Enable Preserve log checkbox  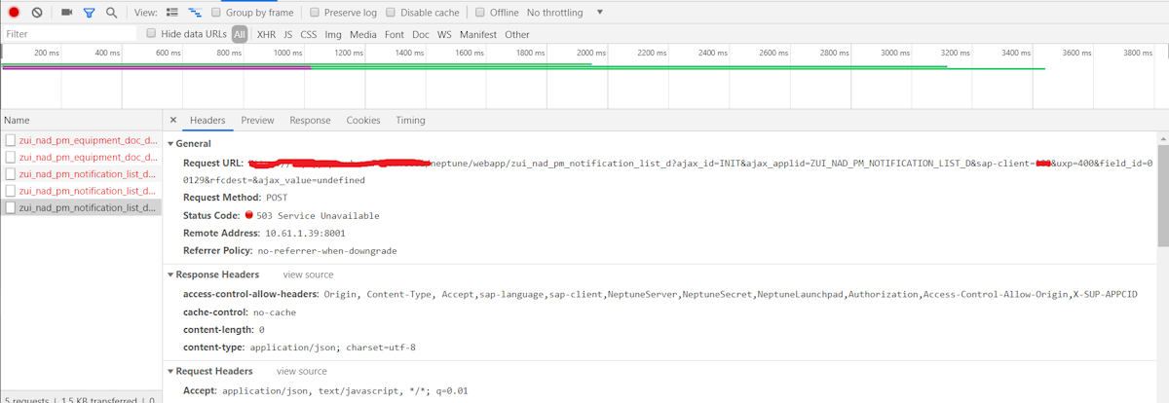tap(315, 13)
